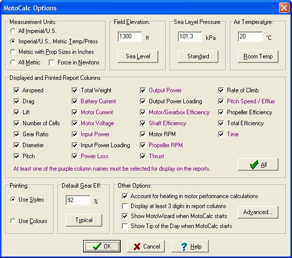Close the MotoCalc Options dialog
This screenshot has width=292, height=258.
[x=284, y=8]
